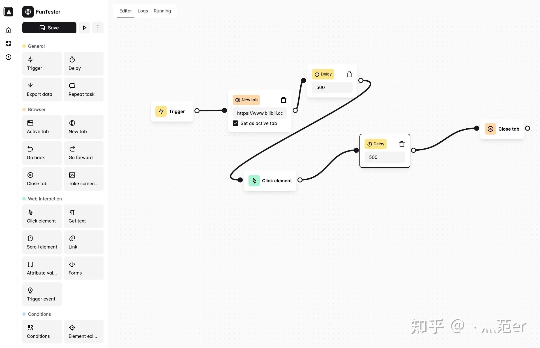Switch to the Running tab

click(x=162, y=11)
